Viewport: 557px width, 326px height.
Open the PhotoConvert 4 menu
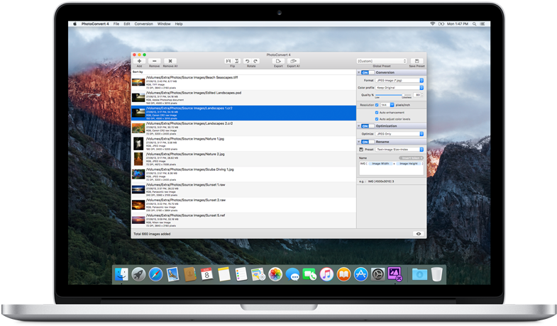tap(95, 24)
